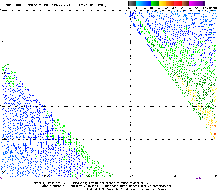The height and width of the screenshot is (191, 218).
Task: Click the latitude axis label '-26'
Action: point(3,105)
